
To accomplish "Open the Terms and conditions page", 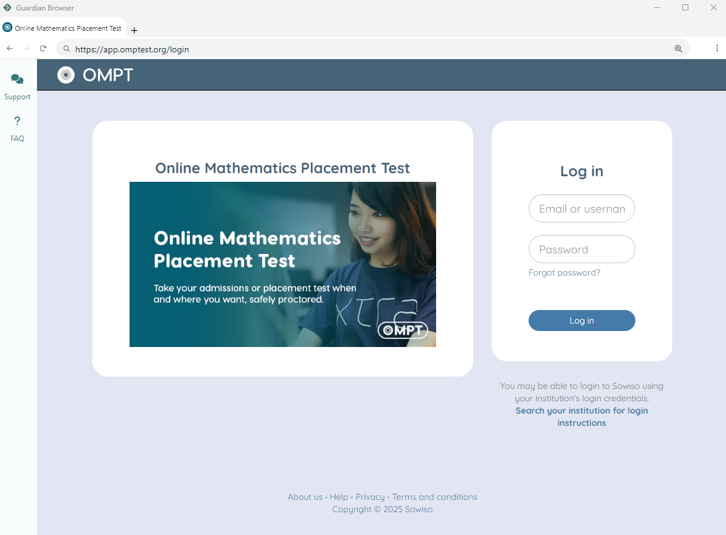I will point(434,497).
